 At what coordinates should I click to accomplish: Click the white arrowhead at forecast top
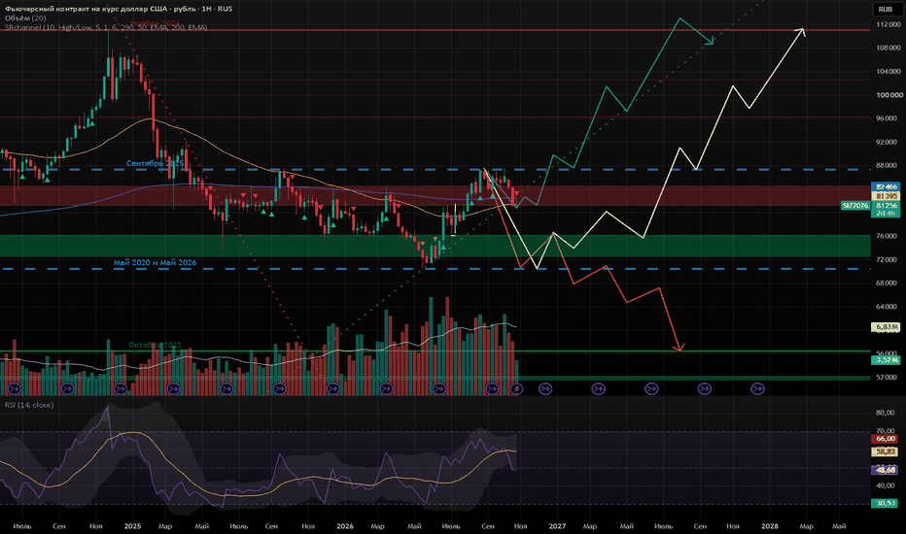click(800, 32)
